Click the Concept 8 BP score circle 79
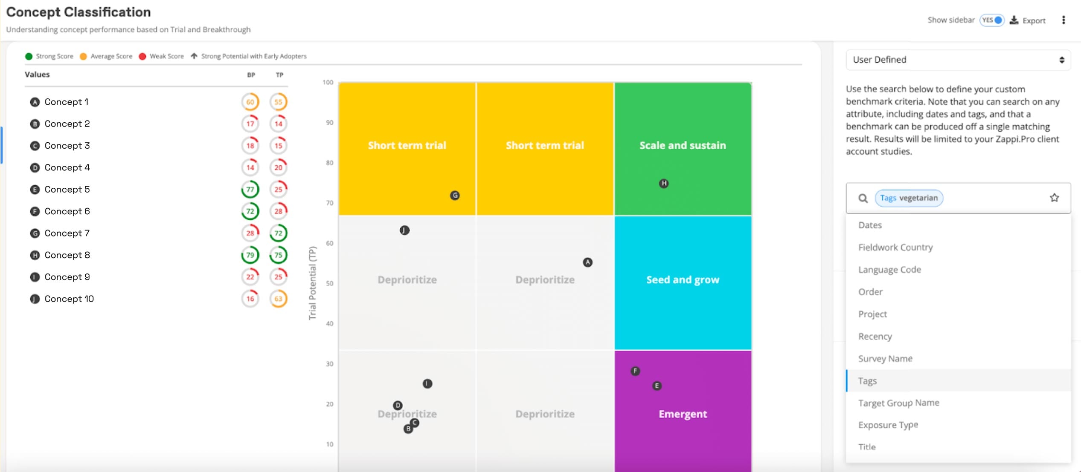 250,255
